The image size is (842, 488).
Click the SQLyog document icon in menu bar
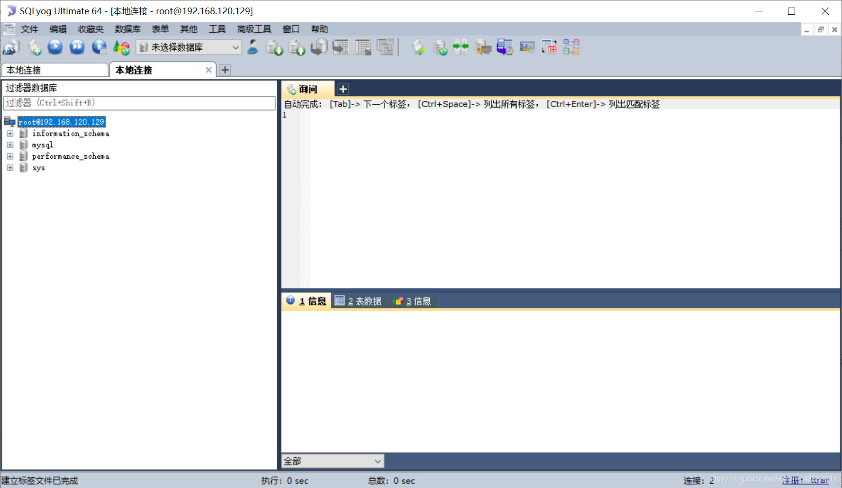pyautogui.click(x=9, y=29)
